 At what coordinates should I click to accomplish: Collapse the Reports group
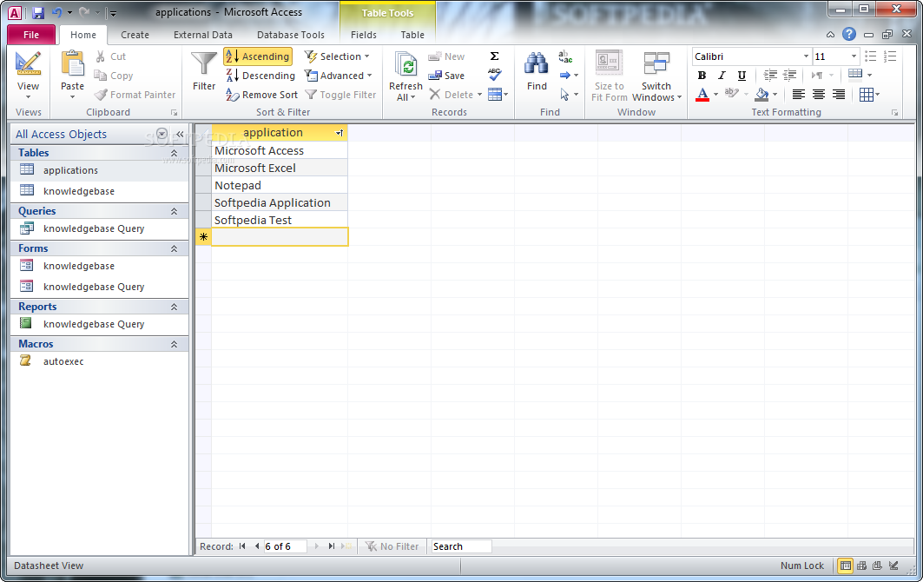click(x=175, y=307)
